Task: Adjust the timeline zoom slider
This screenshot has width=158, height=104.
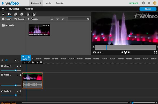Action: [142, 103]
